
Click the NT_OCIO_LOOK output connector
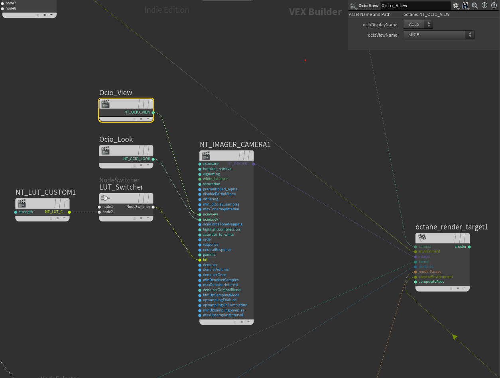(x=154, y=159)
